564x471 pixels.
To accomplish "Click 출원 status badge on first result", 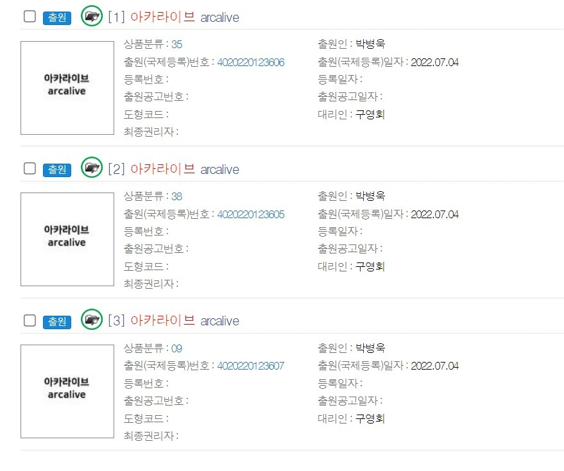I will (x=57, y=18).
